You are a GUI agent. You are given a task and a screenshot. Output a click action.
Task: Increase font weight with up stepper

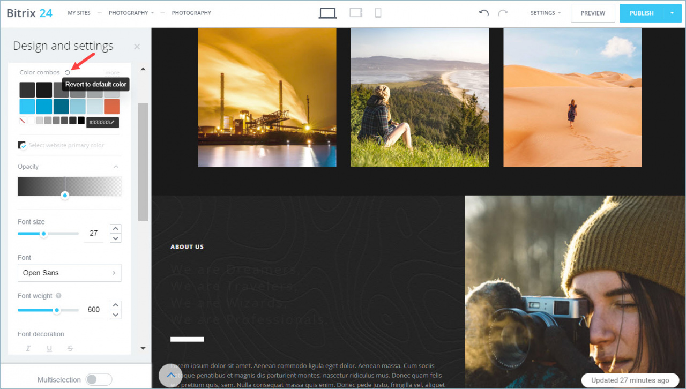point(115,305)
